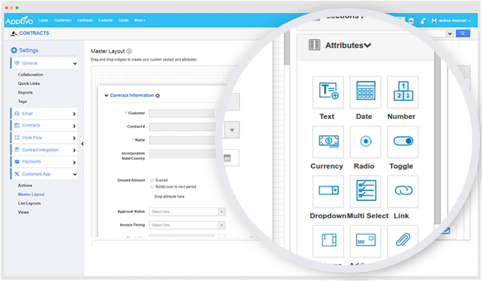Expand the Contract Integration section

click(x=44, y=150)
